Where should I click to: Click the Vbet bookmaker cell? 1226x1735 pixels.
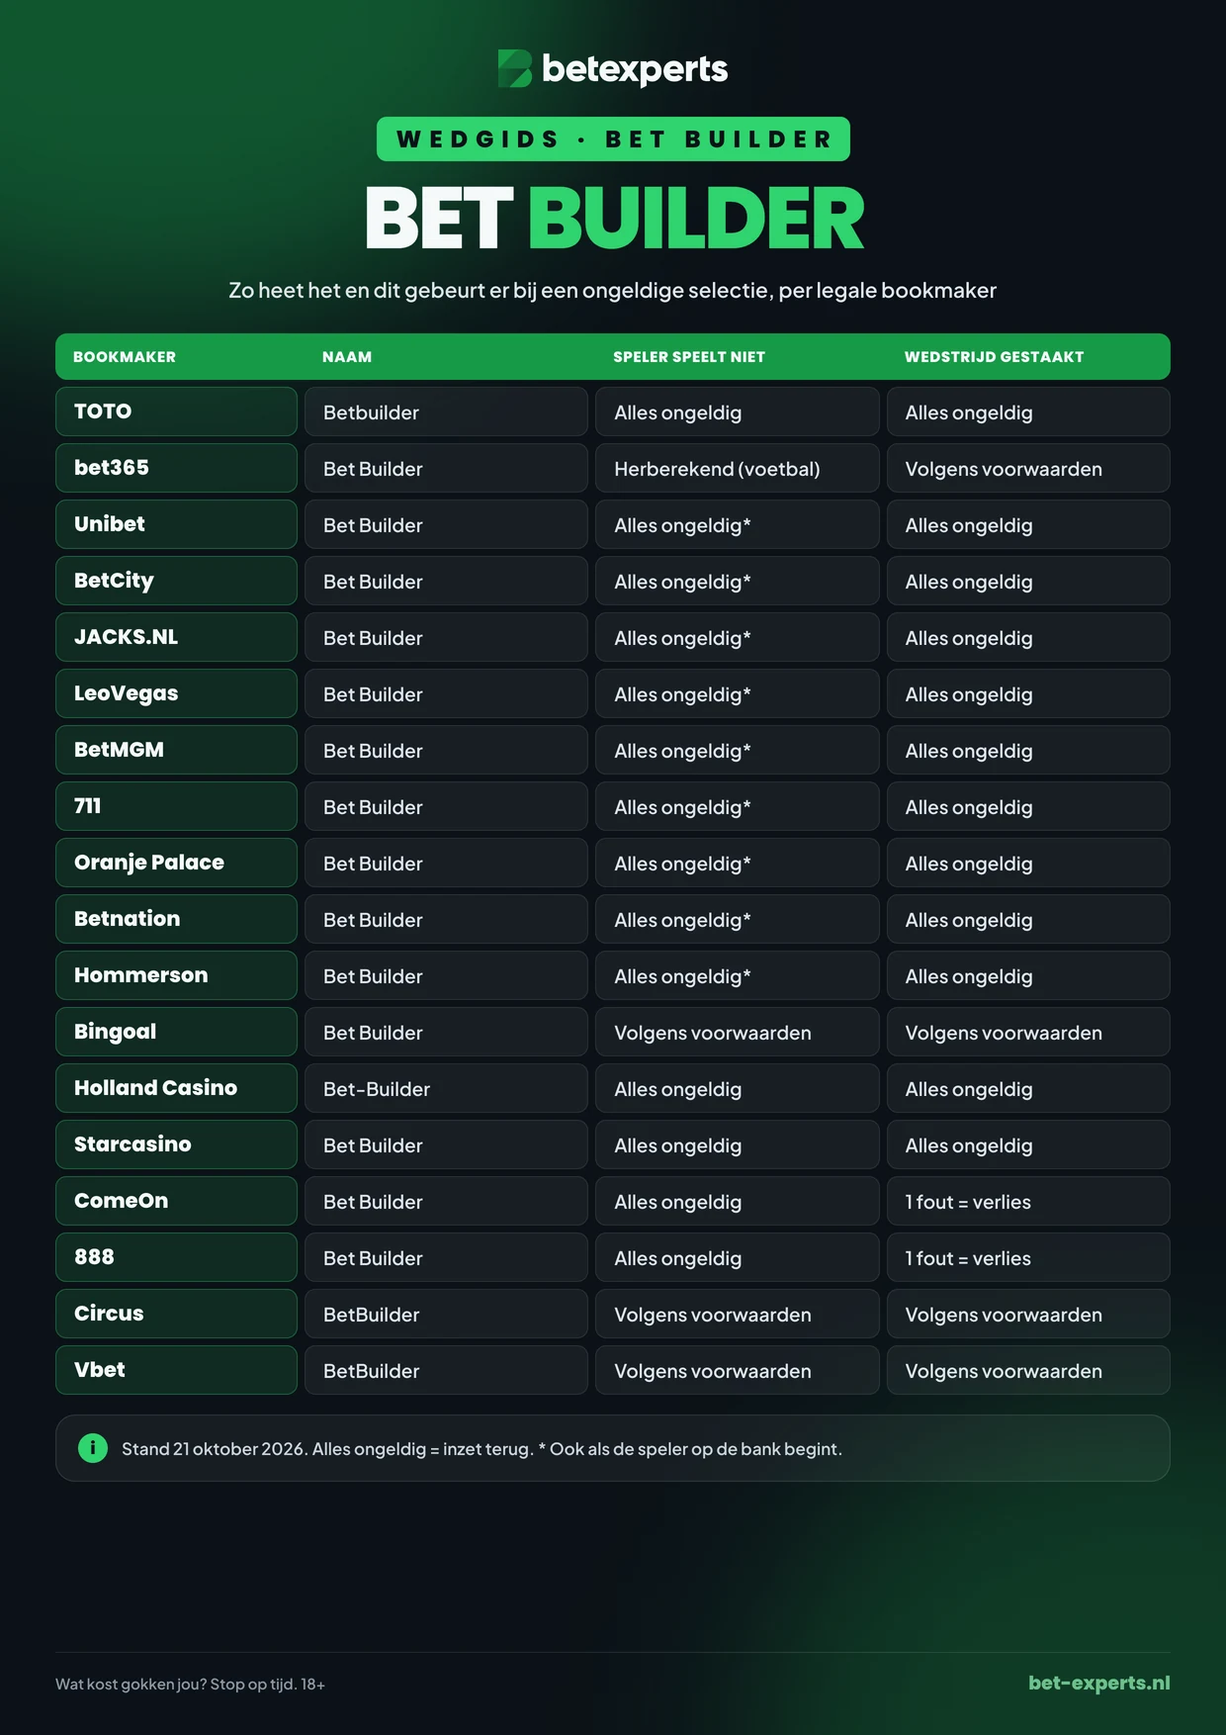tap(176, 1370)
